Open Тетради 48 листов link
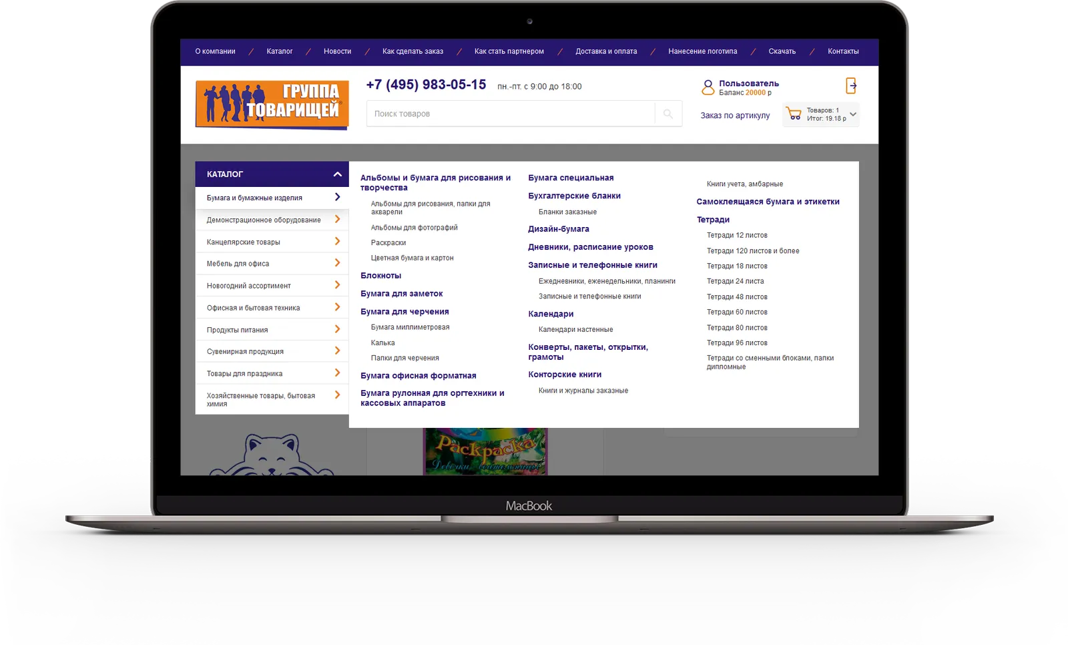1068x645 pixels. point(737,297)
